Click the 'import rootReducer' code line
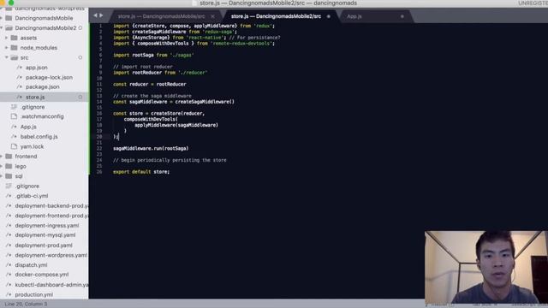Viewport: 548px width, 308px height. 160,73
